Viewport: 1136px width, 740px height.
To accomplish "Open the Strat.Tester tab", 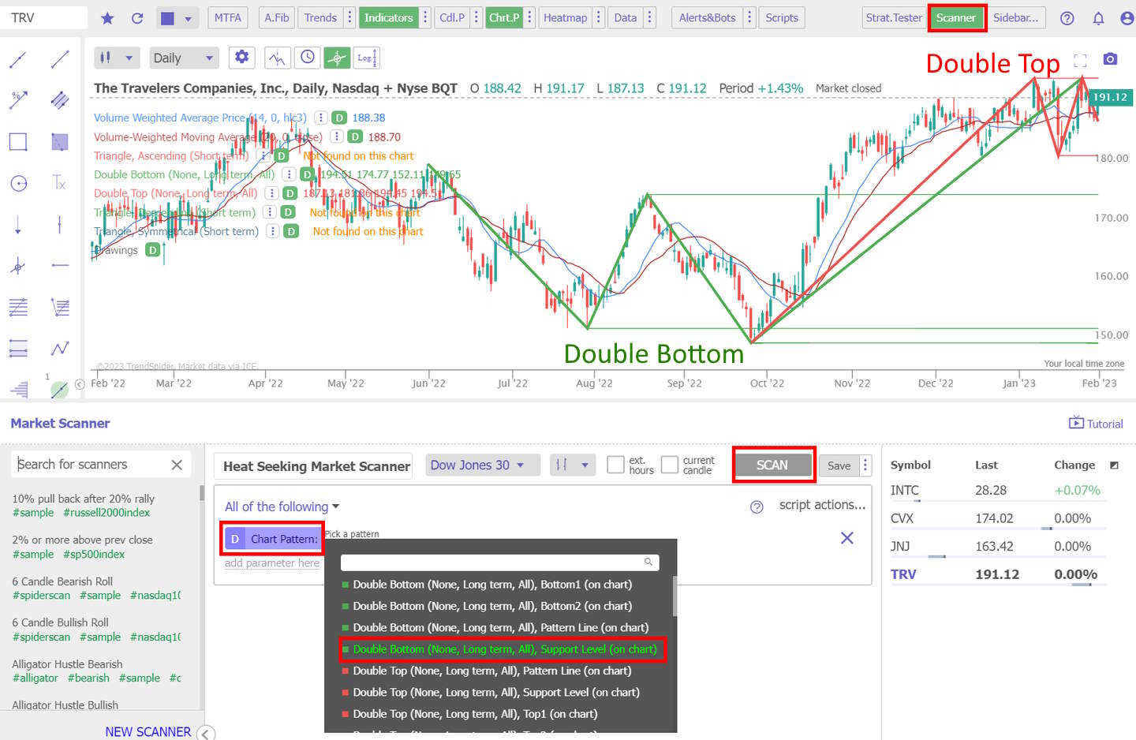I will click(x=894, y=17).
